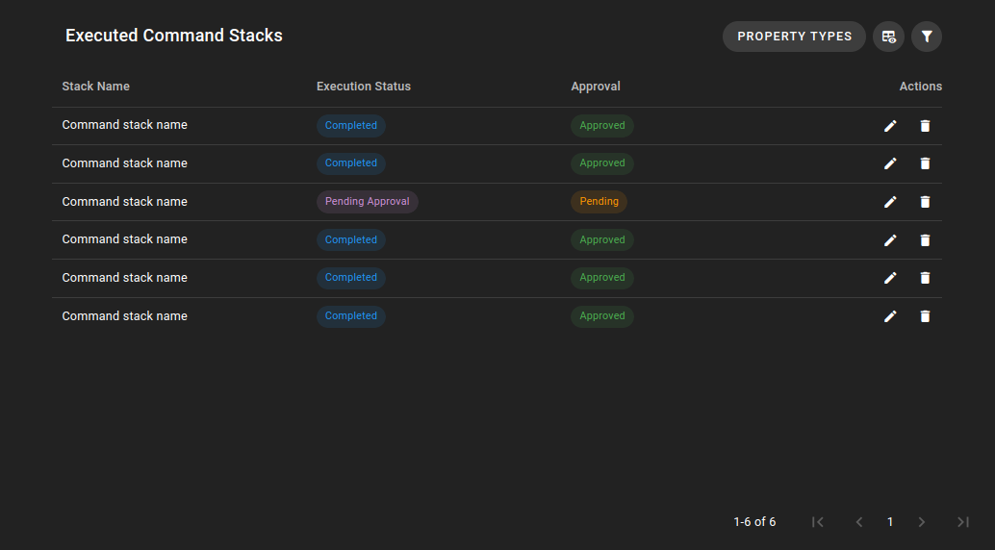Open the table column settings icon
Viewport: 995px width, 550px height.
tap(888, 37)
